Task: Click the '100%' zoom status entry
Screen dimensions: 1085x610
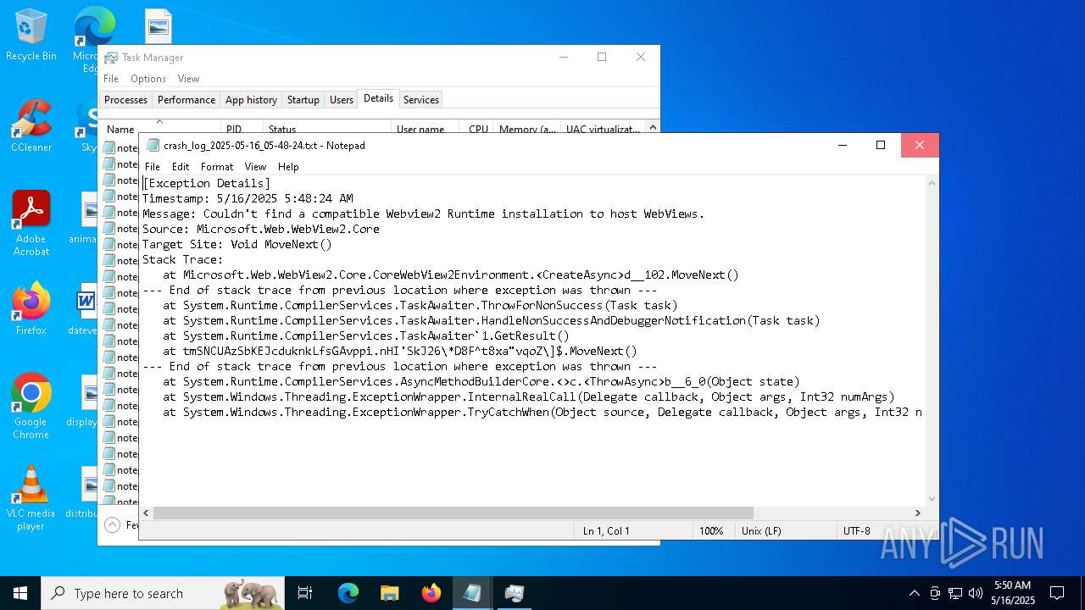Action: (711, 531)
